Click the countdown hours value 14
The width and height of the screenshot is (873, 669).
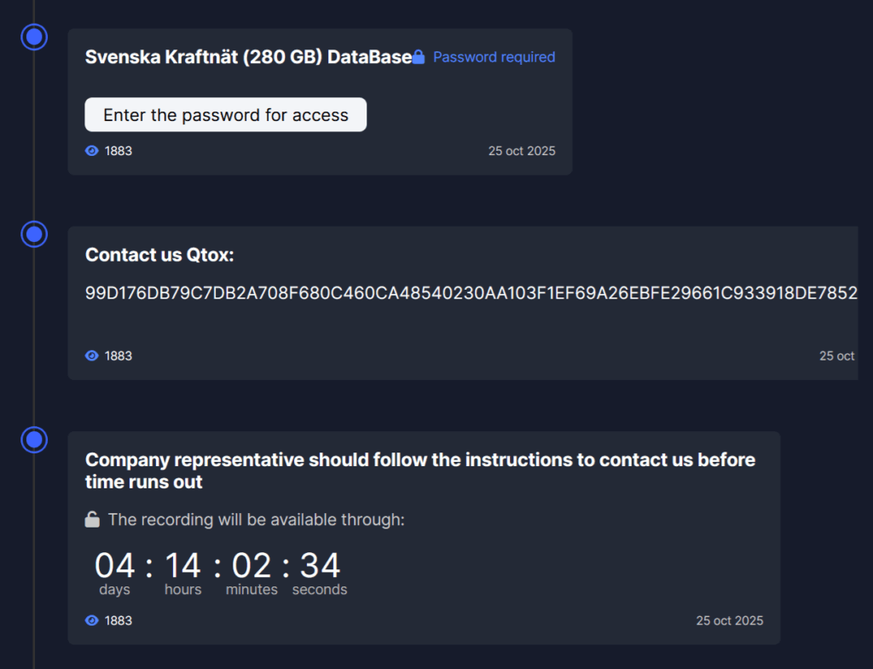[182, 566]
